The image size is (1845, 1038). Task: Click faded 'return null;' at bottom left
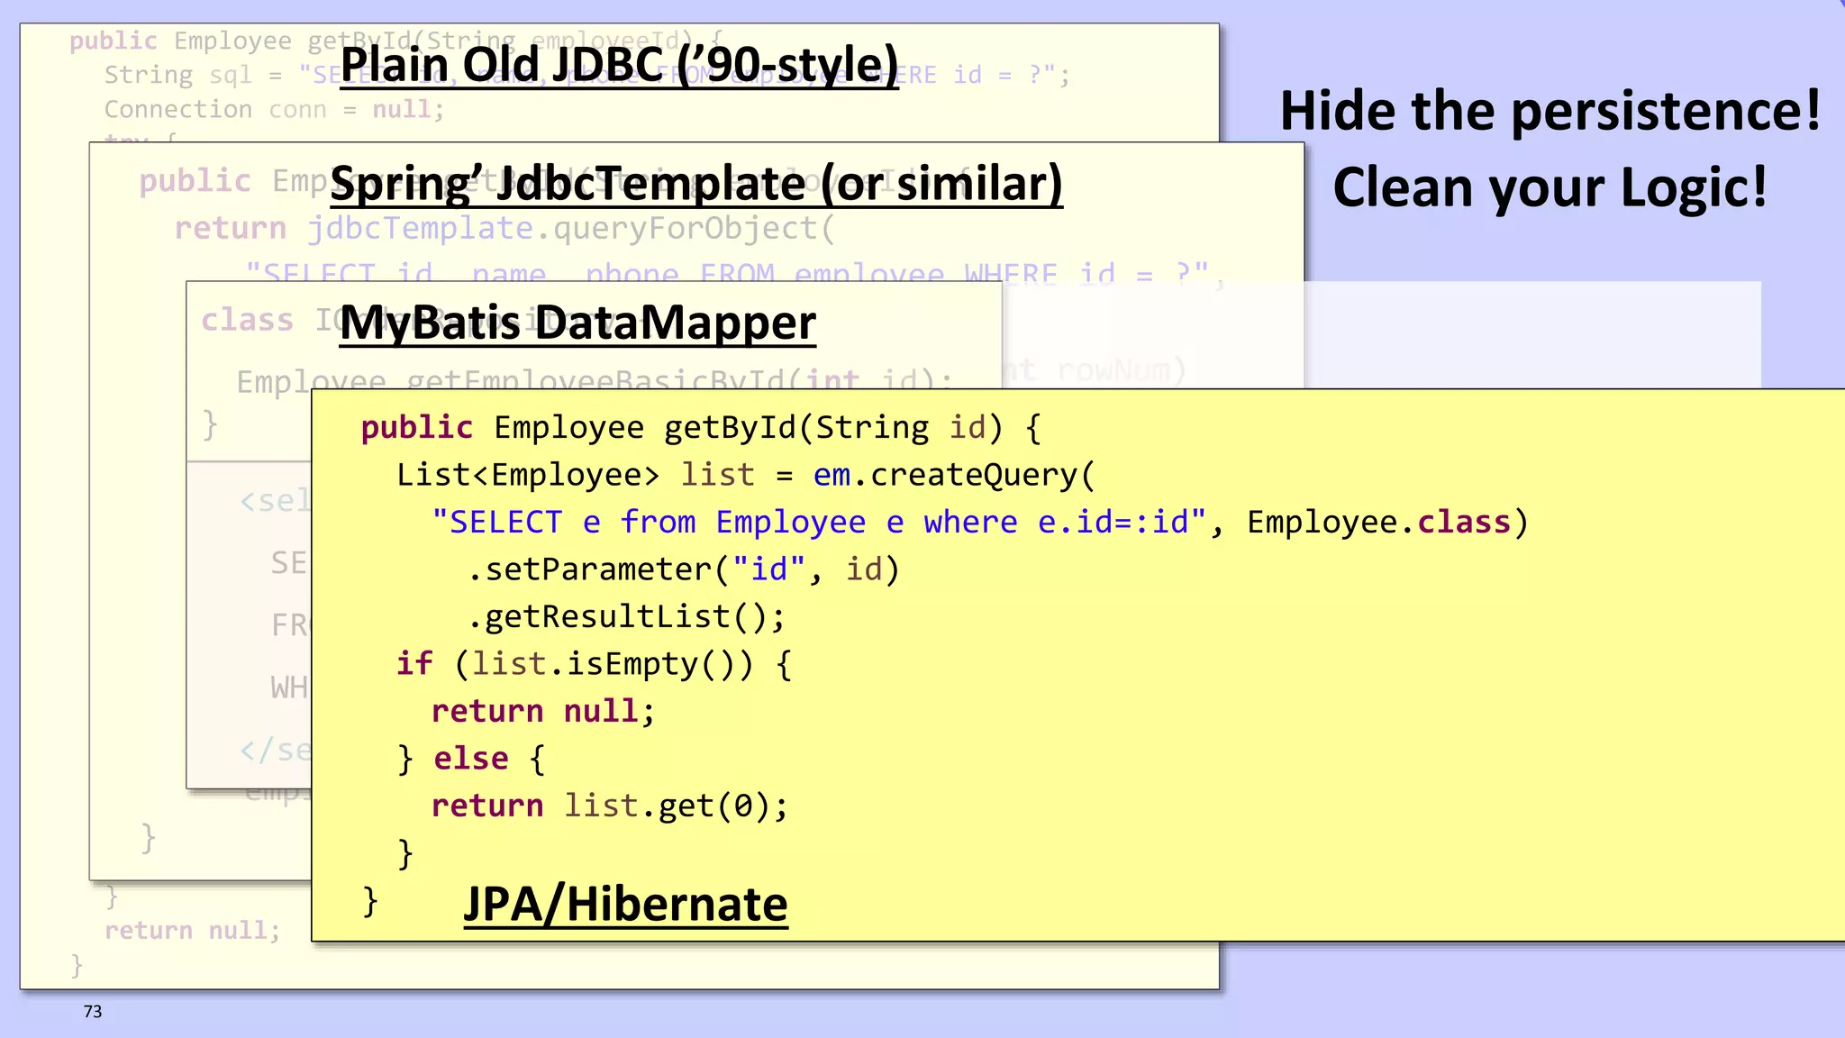[x=192, y=930]
